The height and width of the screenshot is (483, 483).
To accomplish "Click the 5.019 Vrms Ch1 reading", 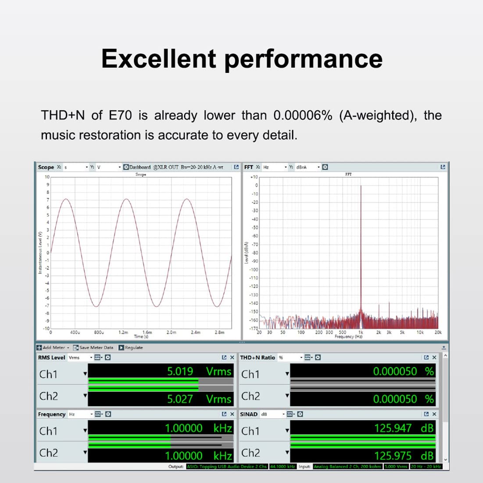I will pos(199,371).
